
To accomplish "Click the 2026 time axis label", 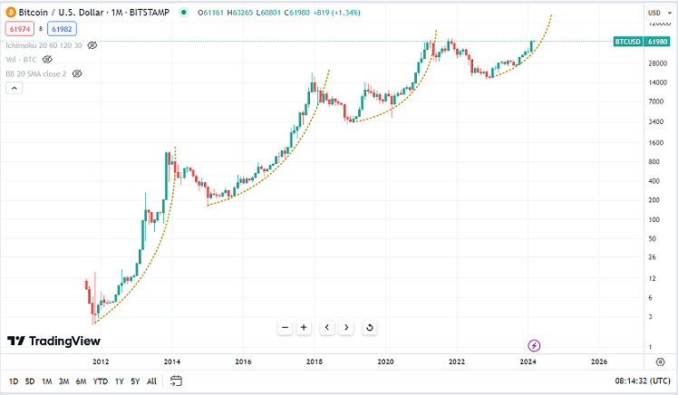I will [x=599, y=361].
